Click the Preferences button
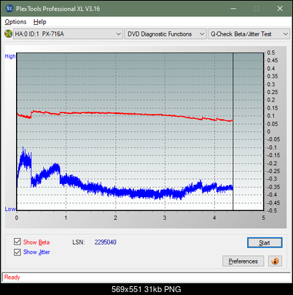 (x=243, y=261)
